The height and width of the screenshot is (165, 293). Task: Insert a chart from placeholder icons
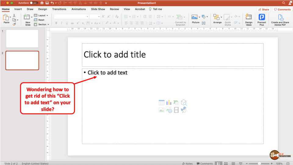[169, 103]
